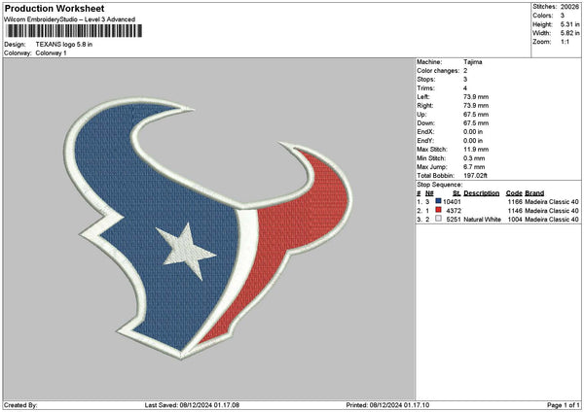Click the 'Machine:' label

[429, 62]
